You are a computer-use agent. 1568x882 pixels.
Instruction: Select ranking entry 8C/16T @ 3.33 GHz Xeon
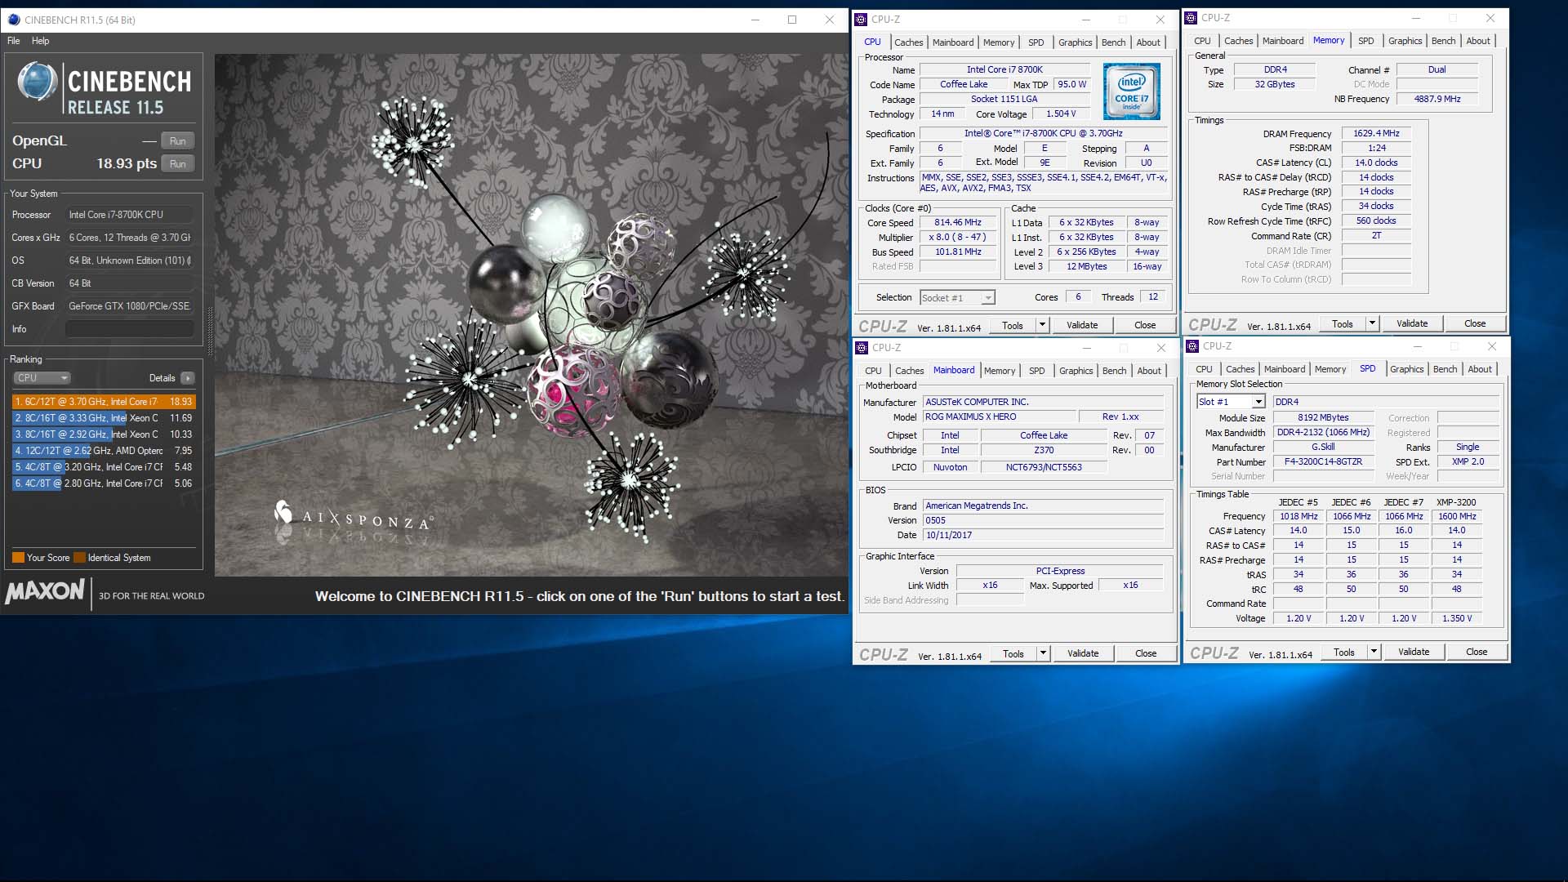pos(104,418)
